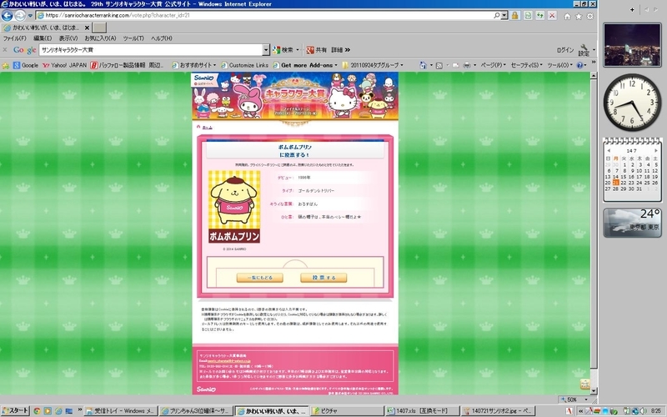Go to next month in calendar gadget
The image size is (667, 417).
(656, 151)
